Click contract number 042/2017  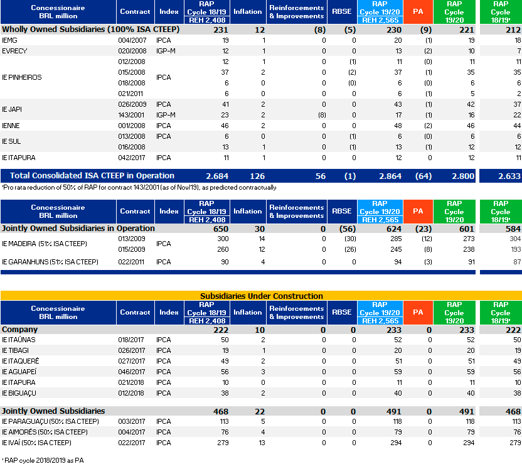(132, 158)
